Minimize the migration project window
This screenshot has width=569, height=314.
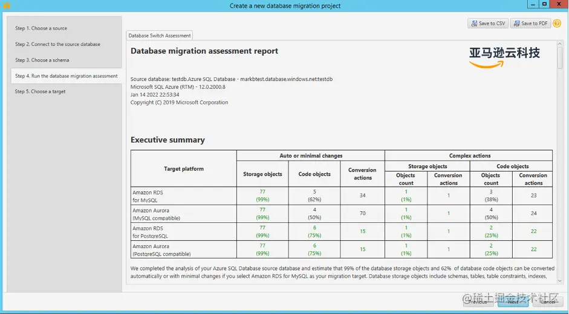(x=533, y=4)
